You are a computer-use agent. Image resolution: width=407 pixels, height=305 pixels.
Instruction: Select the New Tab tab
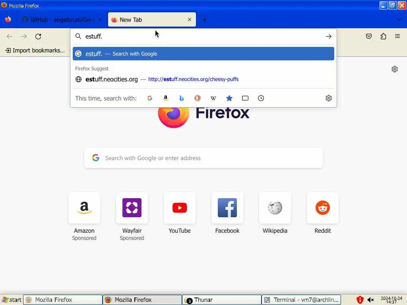point(152,19)
